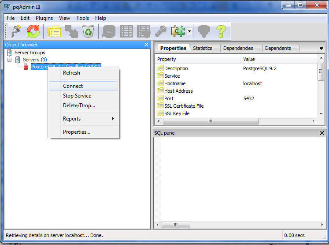Click the create new object toolbar icon

point(71,31)
